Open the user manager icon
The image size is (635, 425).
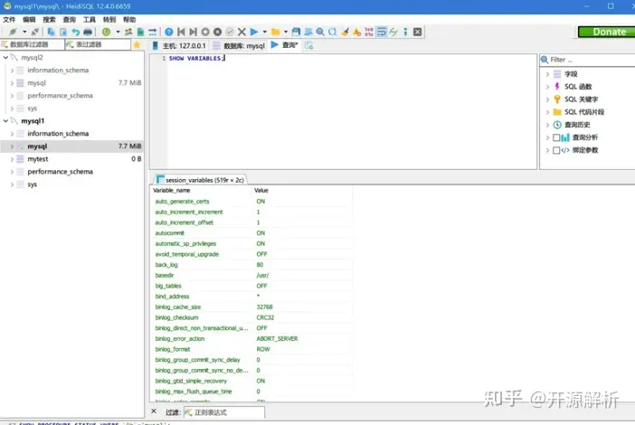coord(128,32)
